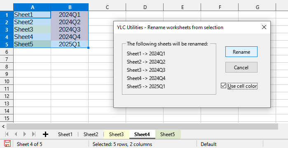Select row 7 header
This screenshot has height=148, width=288.
(x=7, y=59)
